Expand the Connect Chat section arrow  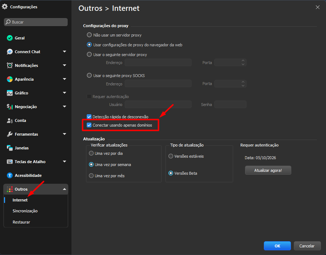pos(64,52)
